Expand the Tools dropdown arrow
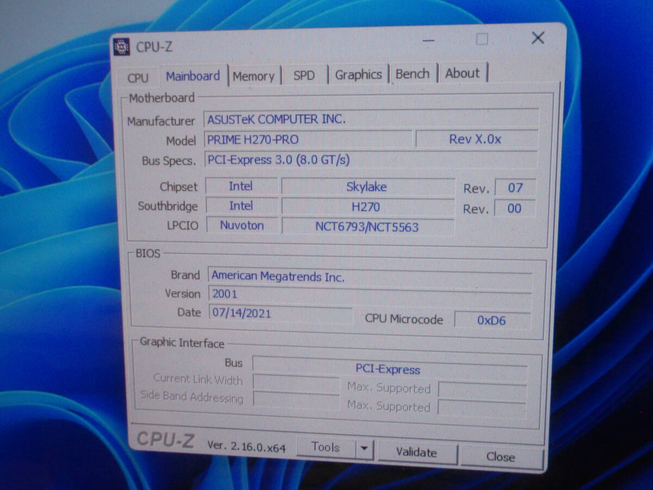Image resolution: width=653 pixels, height=490 pixels. tap(364, 449)
